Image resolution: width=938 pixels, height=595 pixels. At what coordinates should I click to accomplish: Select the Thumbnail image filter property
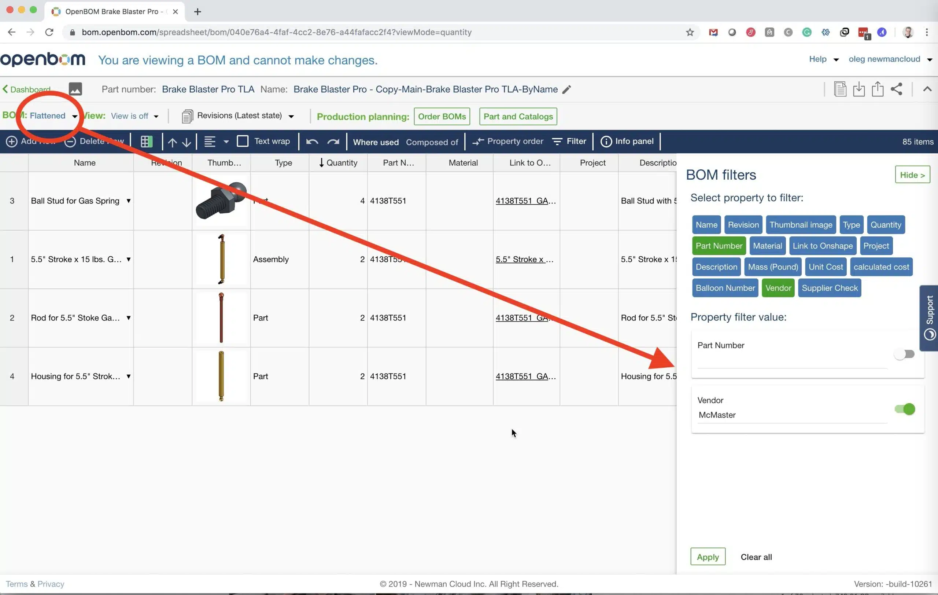801,225
